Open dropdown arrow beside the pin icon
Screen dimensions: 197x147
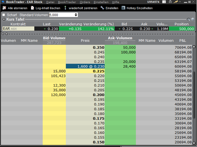tap(180, 2)
